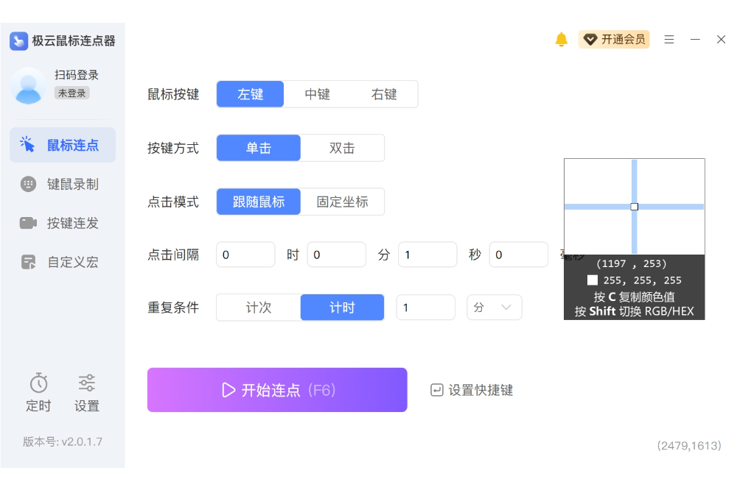Viewport: 737px width, 490px height.
Task: Open the 定时 timer icon
Action: [x=38, y=383]
